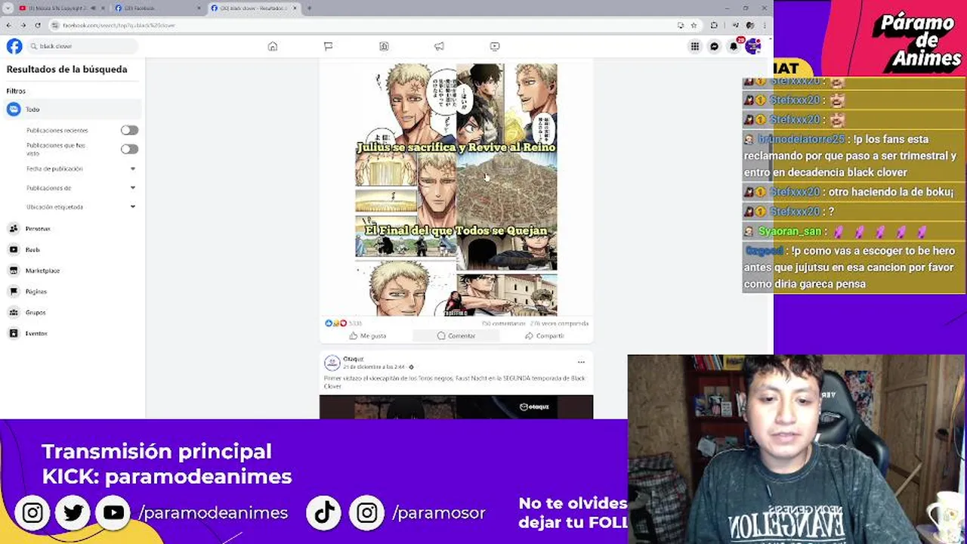Click the Grupos icon in sidebar

tap(14, 312)
